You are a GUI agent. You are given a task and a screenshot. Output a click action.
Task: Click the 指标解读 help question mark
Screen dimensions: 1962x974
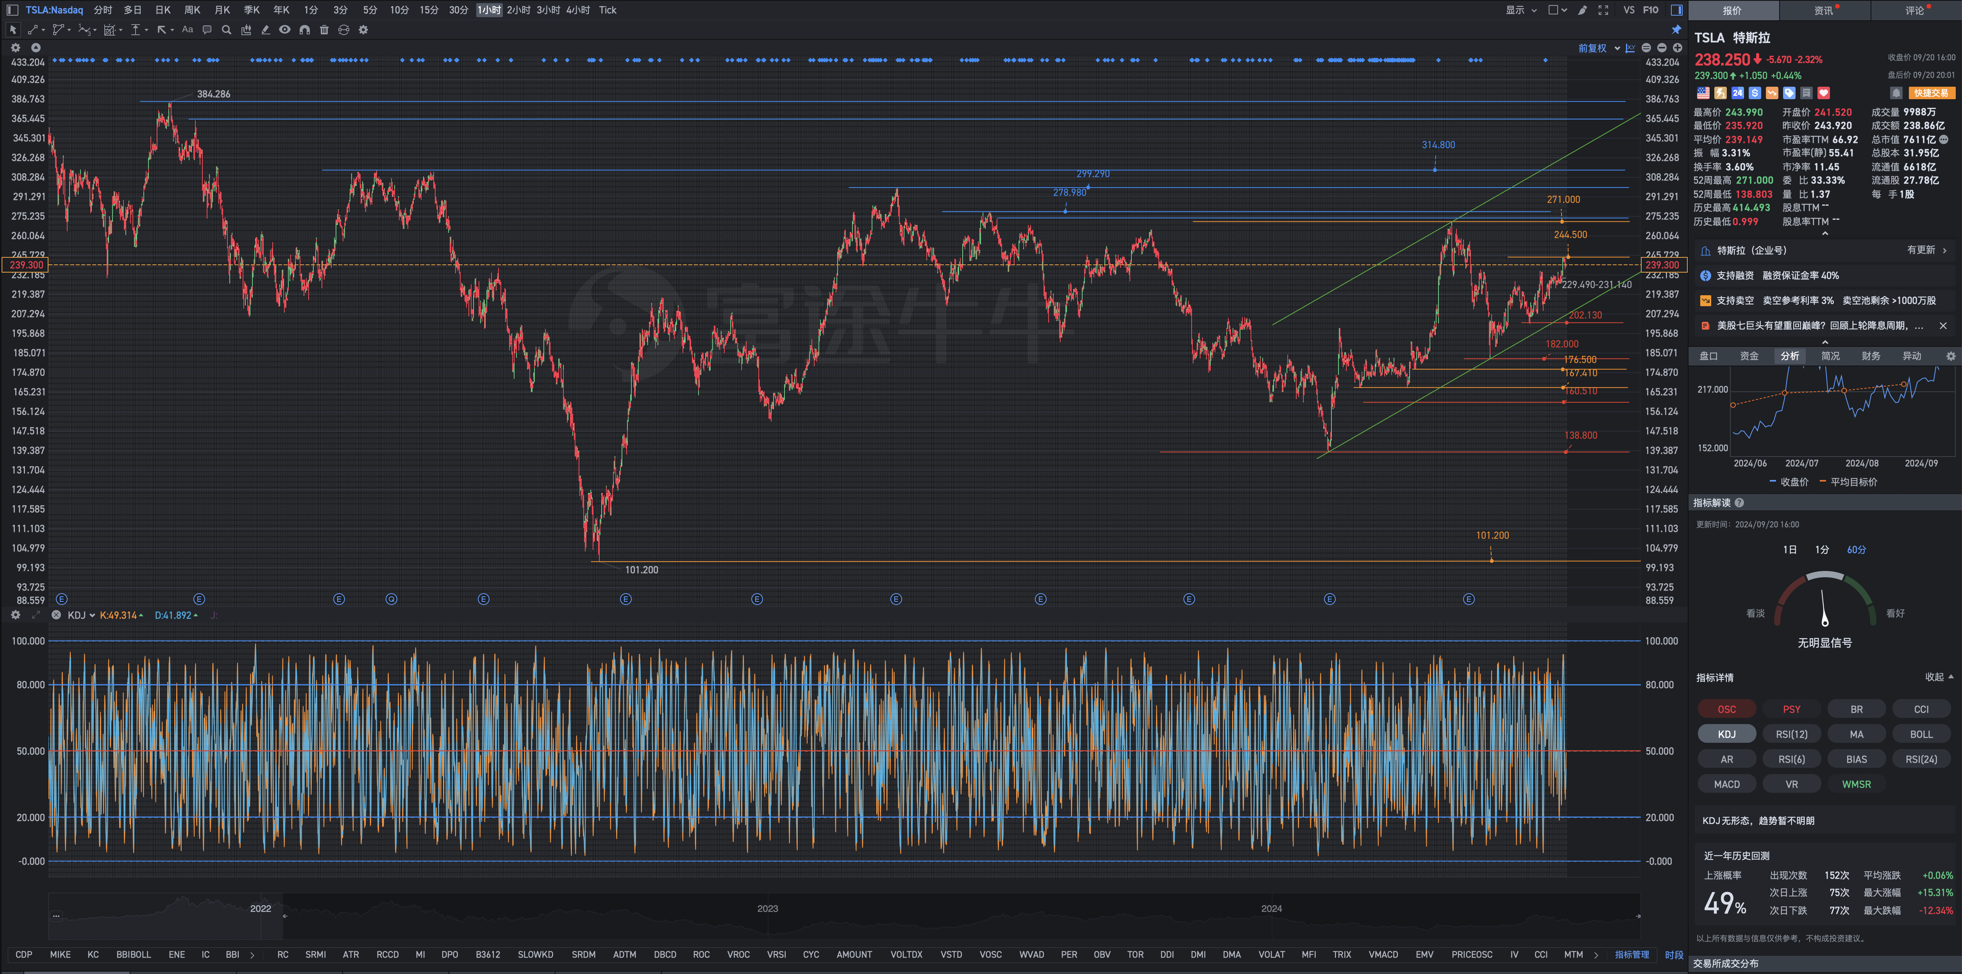tap(1739, 503)
